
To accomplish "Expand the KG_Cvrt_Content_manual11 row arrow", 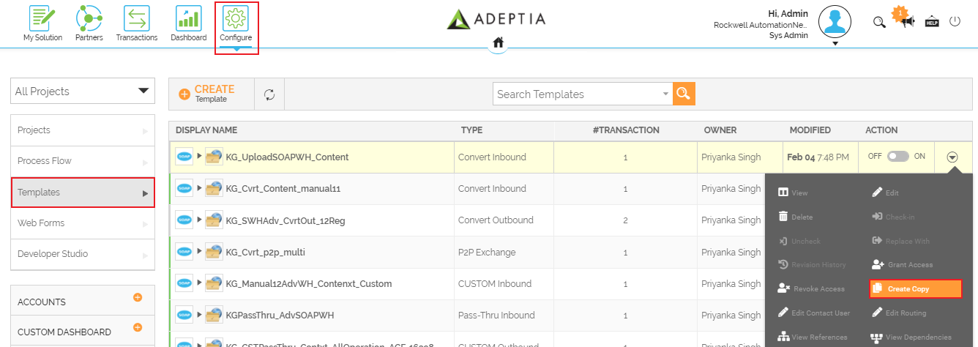I will click(x=200, y=188).
